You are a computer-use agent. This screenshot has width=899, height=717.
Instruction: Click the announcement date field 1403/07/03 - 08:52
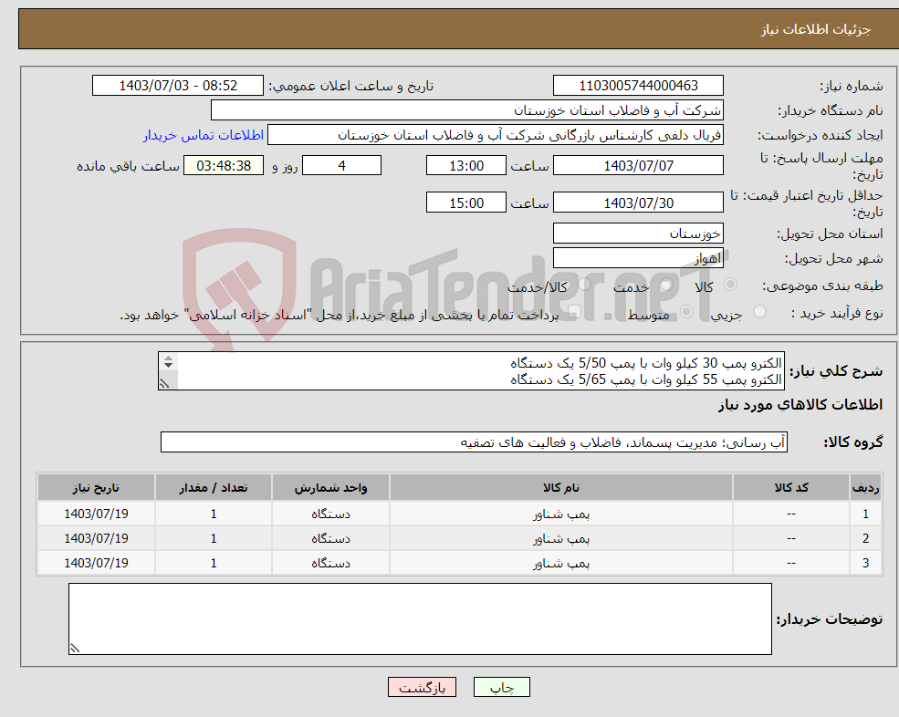(178, 86)
